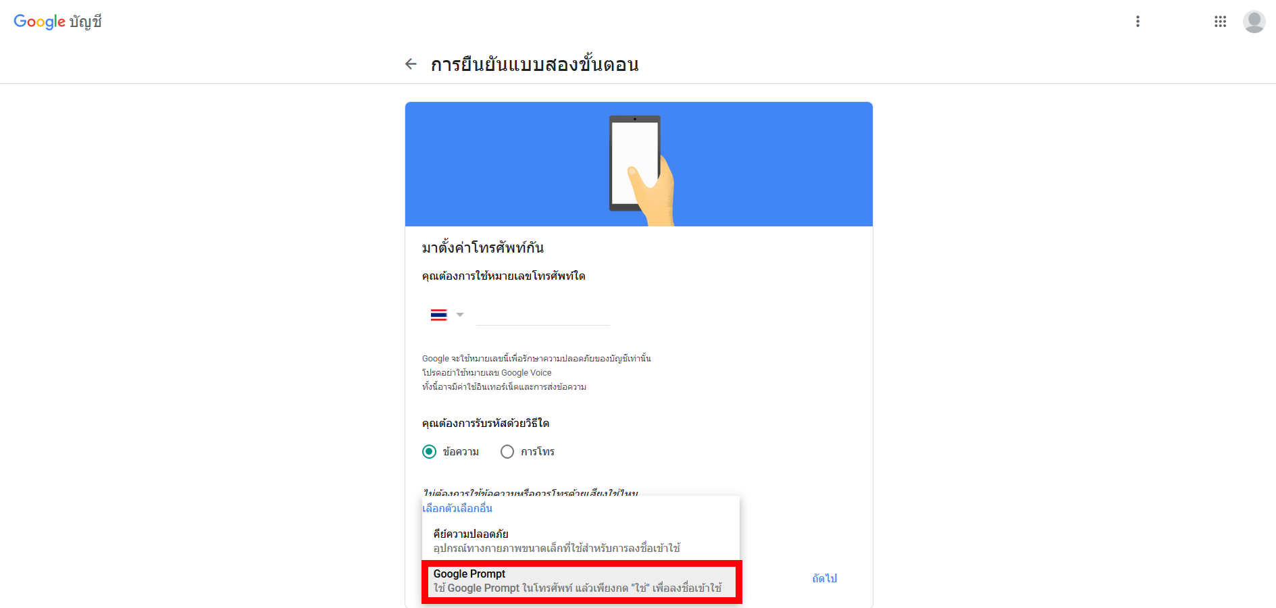
Task: Open the three-dot more options menu
Action: [x=1138, y=22]
